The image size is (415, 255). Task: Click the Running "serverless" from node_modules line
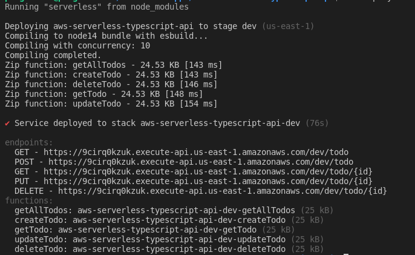pos(97,7)
